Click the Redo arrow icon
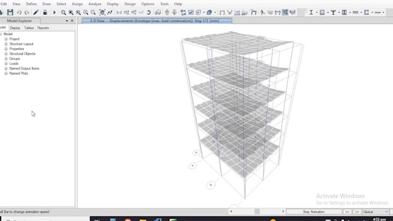 27,12
